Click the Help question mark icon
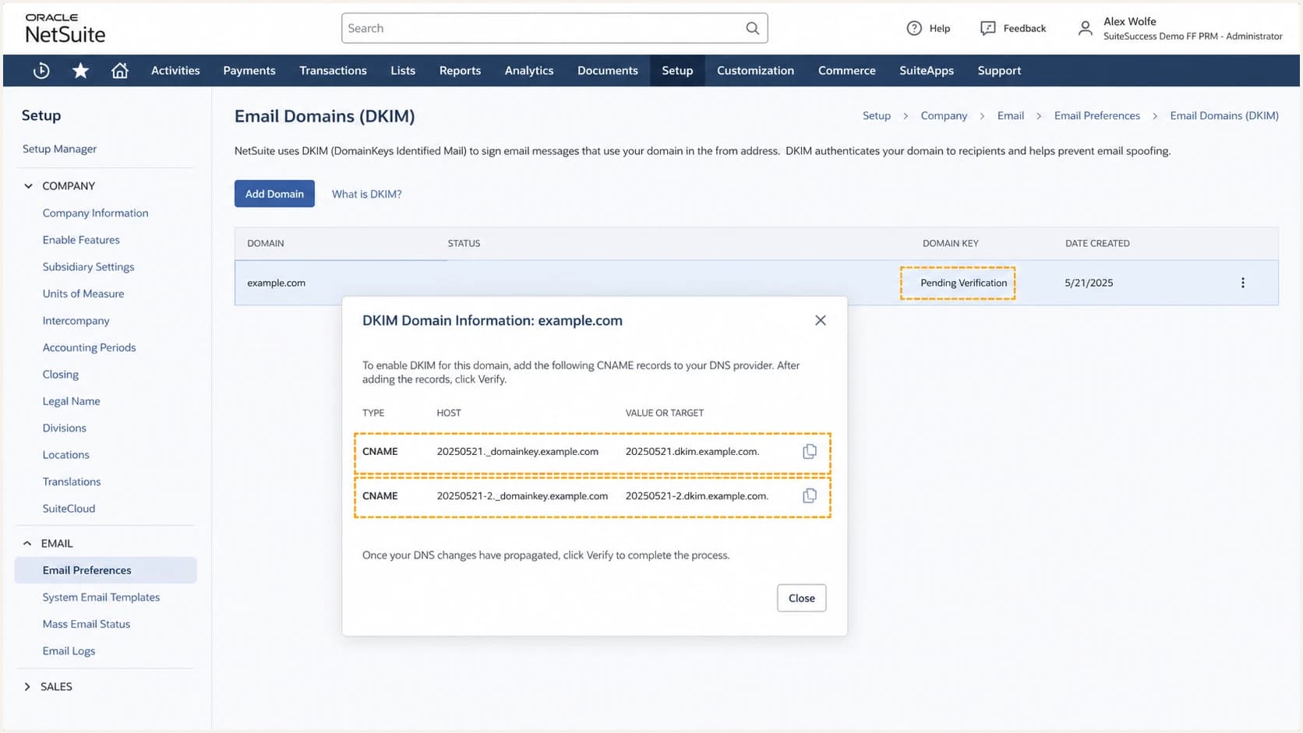This screenshot has width=1303, height=733. tap(914, 28)
